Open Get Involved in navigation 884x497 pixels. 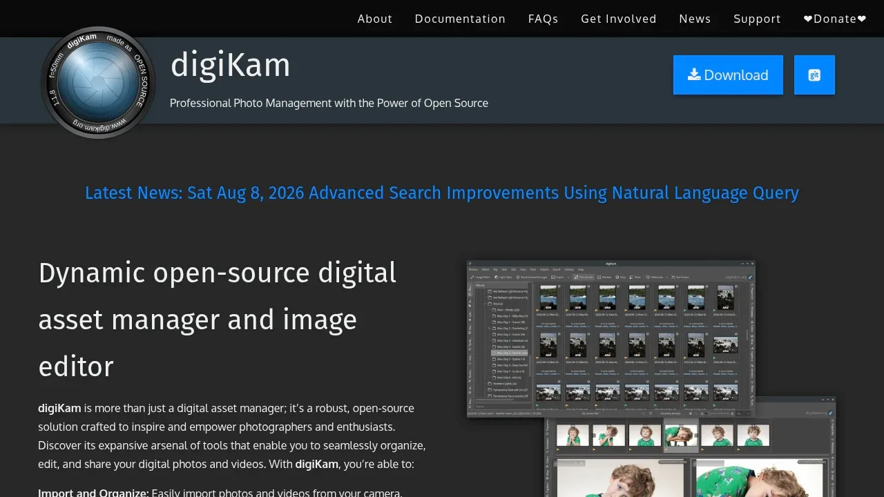point(619,19)
